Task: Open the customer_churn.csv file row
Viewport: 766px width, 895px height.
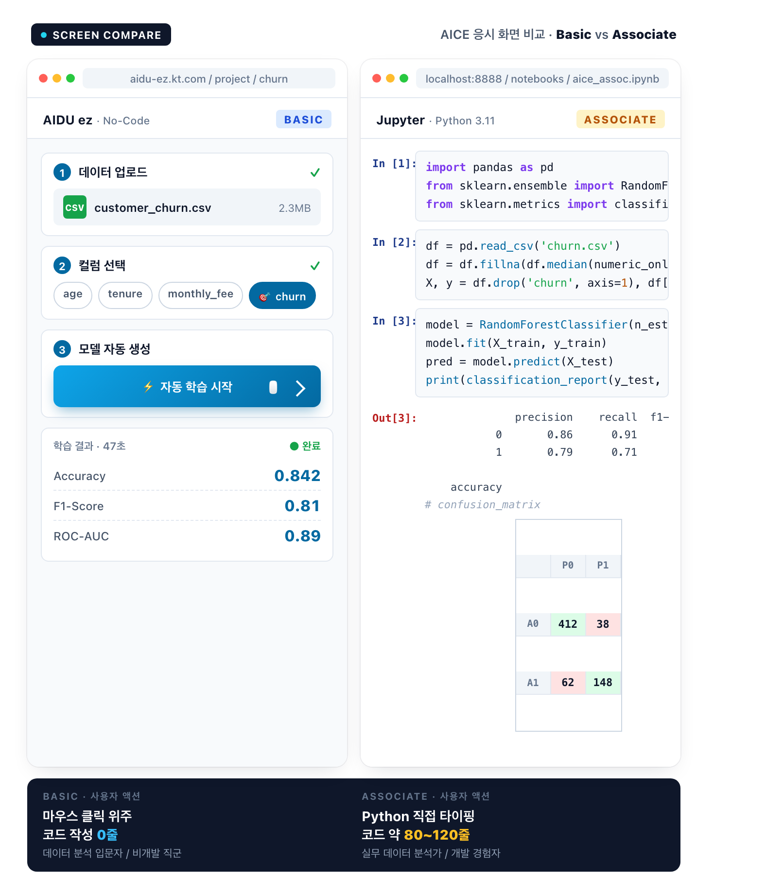Action: tap(187, 207)
